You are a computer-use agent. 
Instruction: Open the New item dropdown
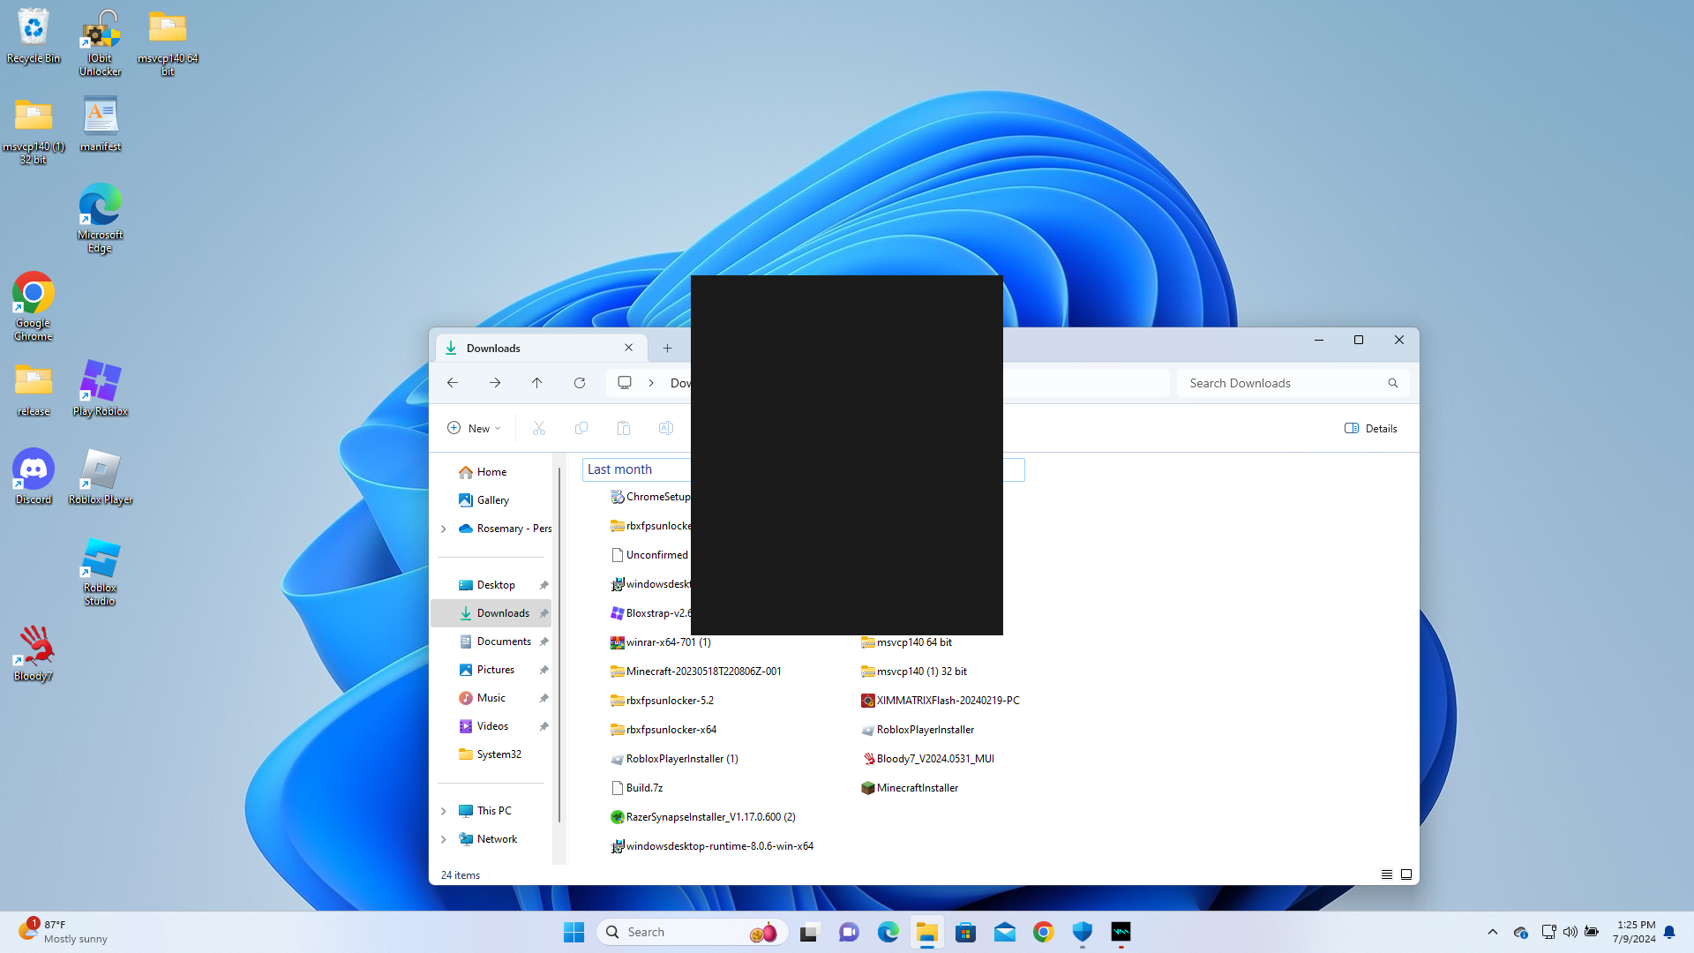tap(474, 428)
